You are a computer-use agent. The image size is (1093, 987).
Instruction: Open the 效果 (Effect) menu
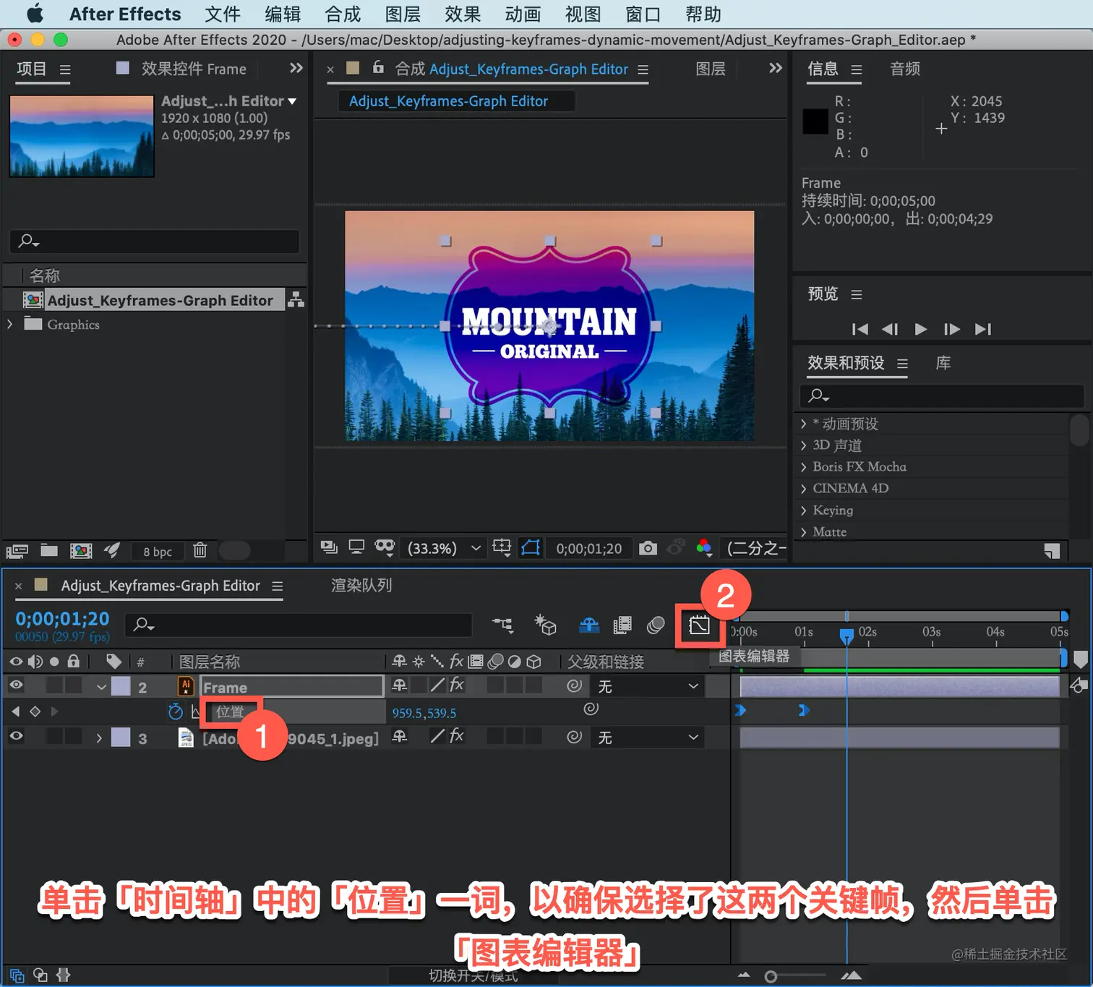[x=463, y=14]
